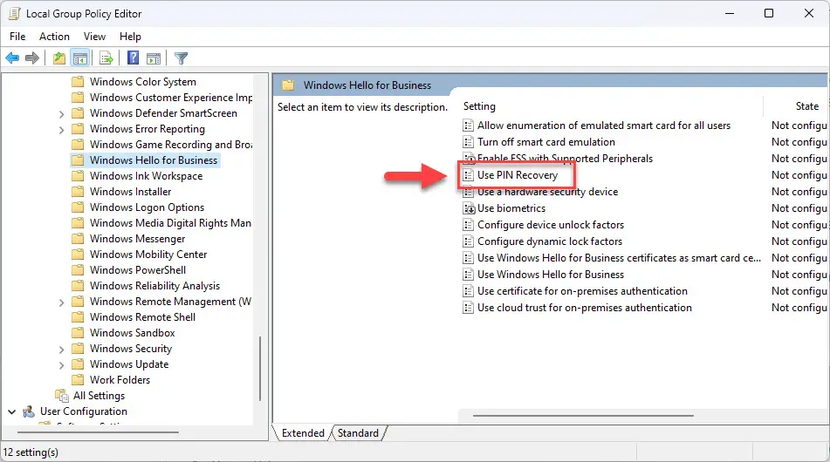
Task: Click the Filter funnel toolbar icon
Action: (x=181, y=58)
